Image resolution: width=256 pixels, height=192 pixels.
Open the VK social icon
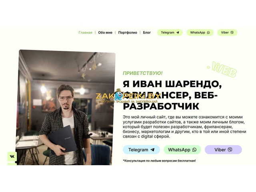pos(12,156)
